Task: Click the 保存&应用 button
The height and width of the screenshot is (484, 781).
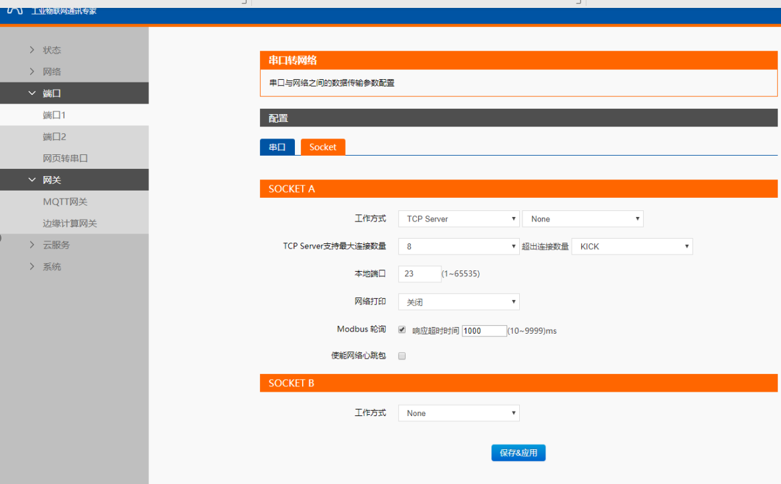Action: point(518,453)
